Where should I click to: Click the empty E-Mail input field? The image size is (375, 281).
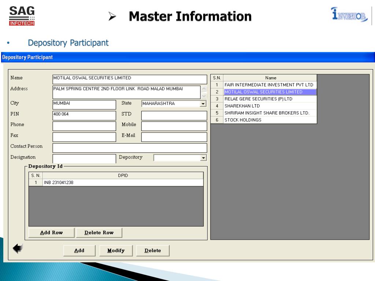(x=174, y=137)
